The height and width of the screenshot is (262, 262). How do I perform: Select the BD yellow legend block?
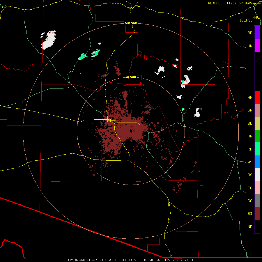point(257,123)
